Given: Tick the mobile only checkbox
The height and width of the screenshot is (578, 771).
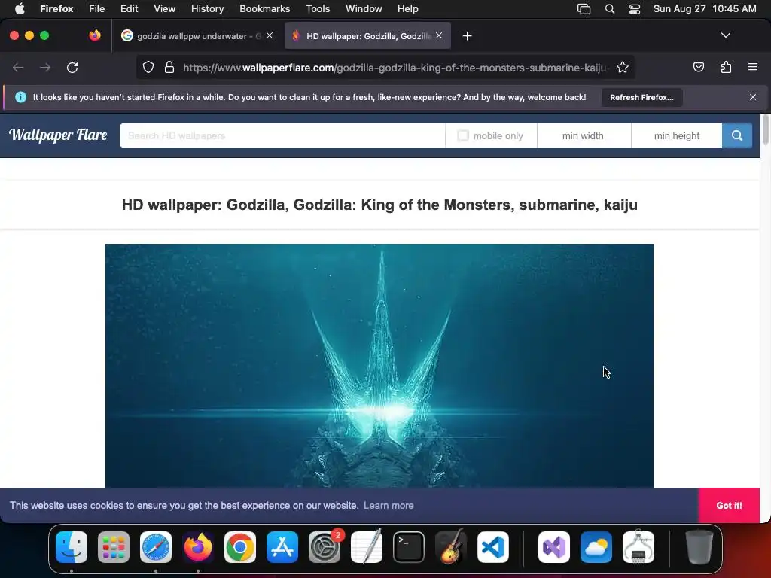Looking at the screenshot, I should tap(463, 135).
